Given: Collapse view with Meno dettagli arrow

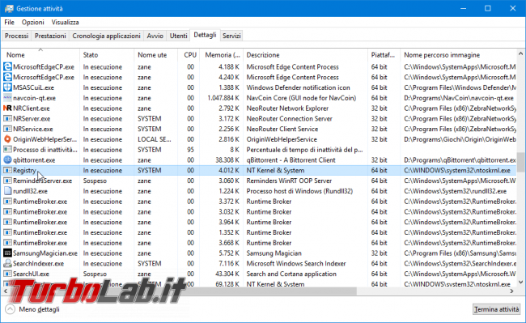Looking at the screenshot, I should pos(10,309).
